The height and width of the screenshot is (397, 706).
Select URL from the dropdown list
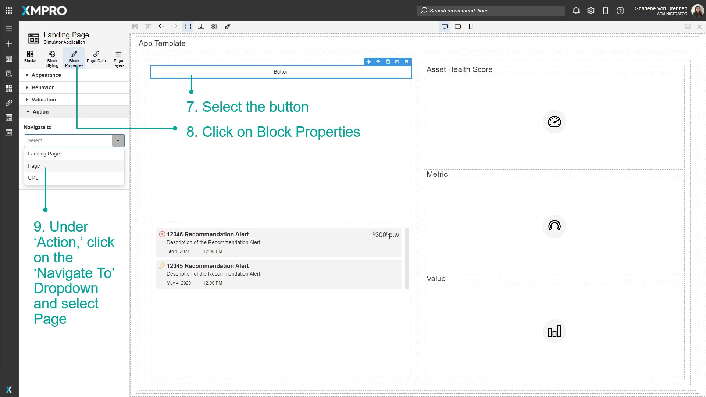[x=33, y=178]
